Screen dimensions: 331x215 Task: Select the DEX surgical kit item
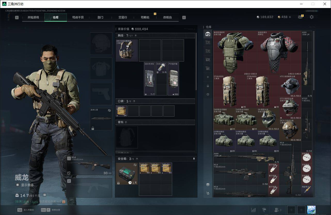point(150,79)
